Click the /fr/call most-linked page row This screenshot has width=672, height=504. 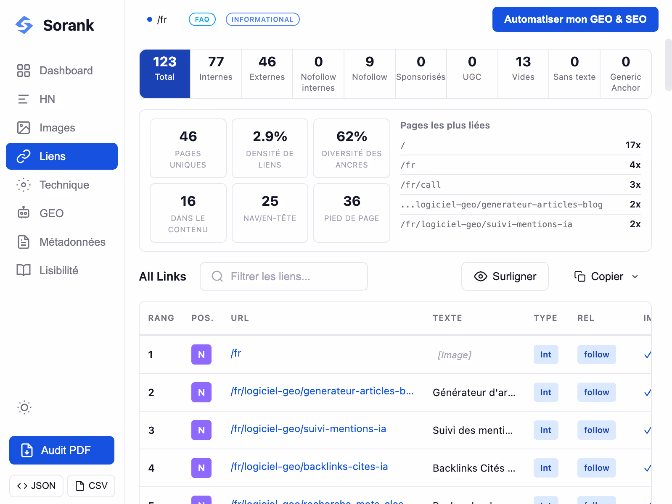(521, 185)
